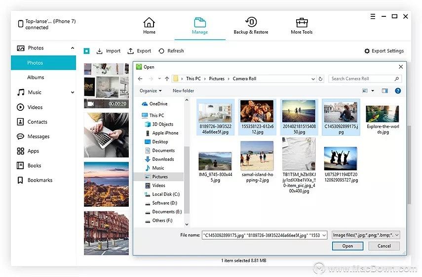
Task: Open recent locations dropdown arrow
Action: tap(159, 79)
